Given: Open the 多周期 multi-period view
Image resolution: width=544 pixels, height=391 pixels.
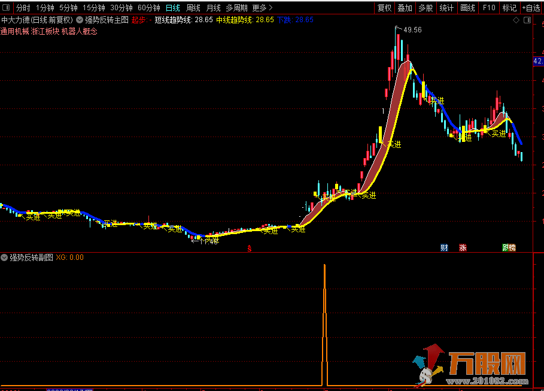Looking at the screenshot, I should coord(236,8).
